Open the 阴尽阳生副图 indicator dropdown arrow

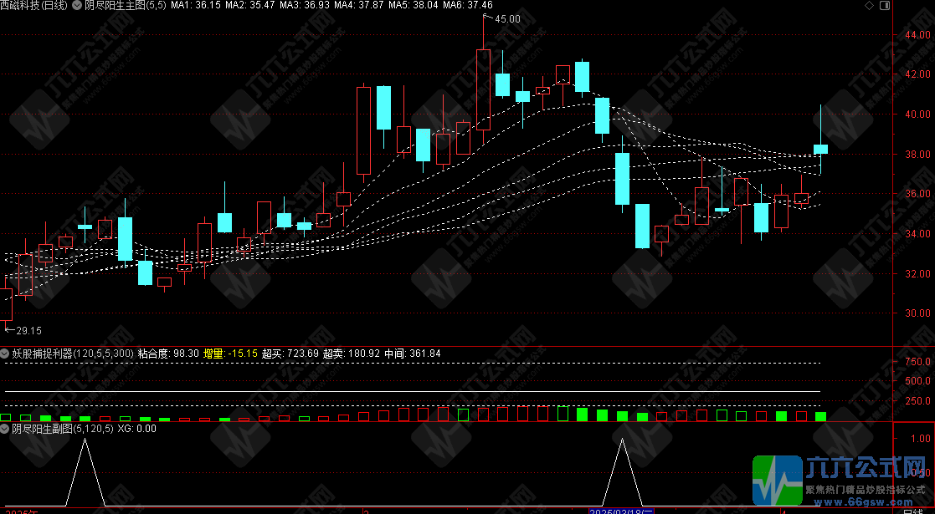click(5, 429)
